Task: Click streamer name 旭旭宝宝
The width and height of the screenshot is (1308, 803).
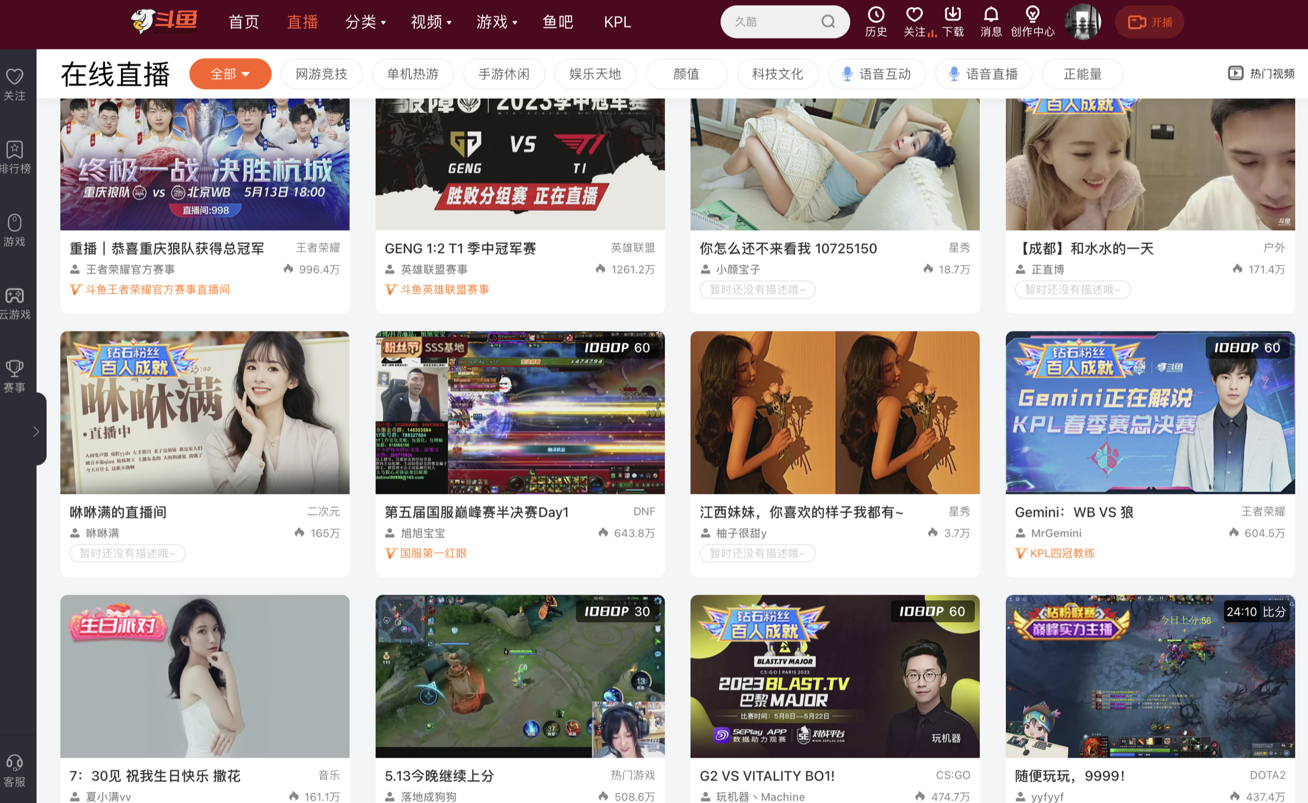Action: point(423,533)
